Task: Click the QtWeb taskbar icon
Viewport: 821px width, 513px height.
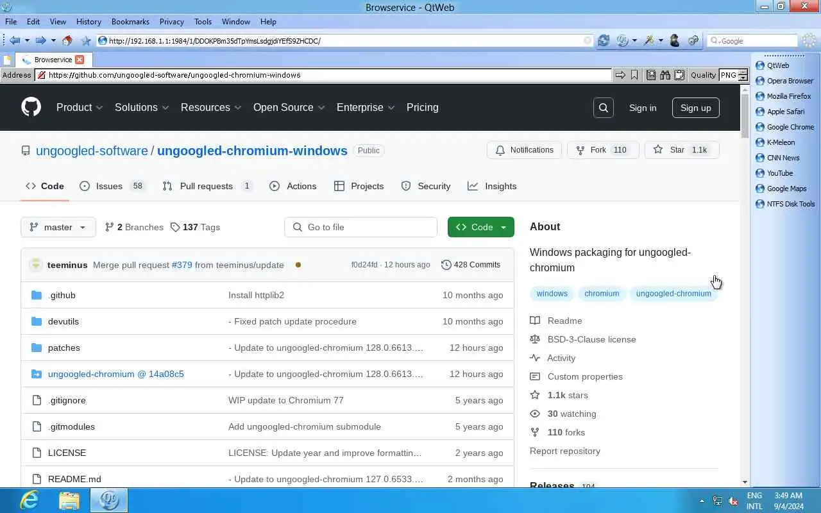Action: click(109, 500)
